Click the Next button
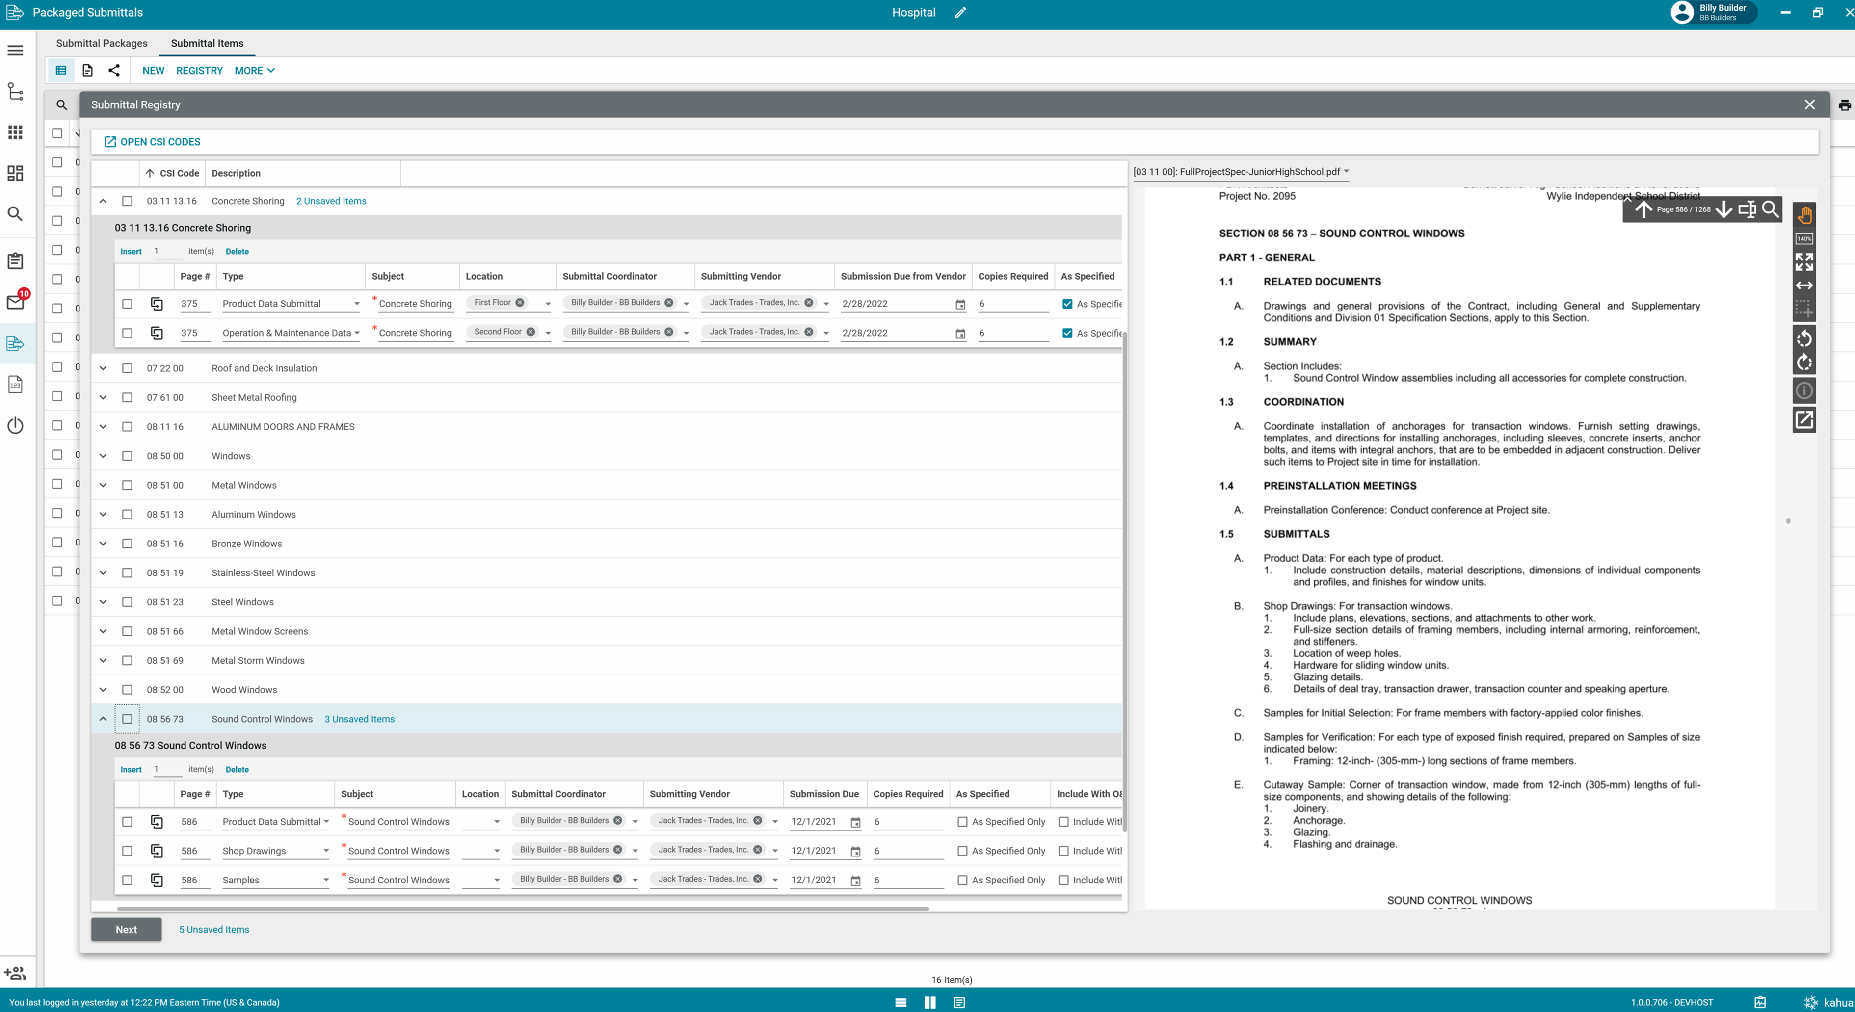 click(x=126, y=929)
